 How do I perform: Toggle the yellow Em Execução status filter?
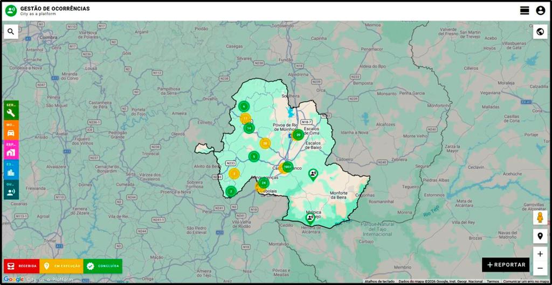[61, 266]
